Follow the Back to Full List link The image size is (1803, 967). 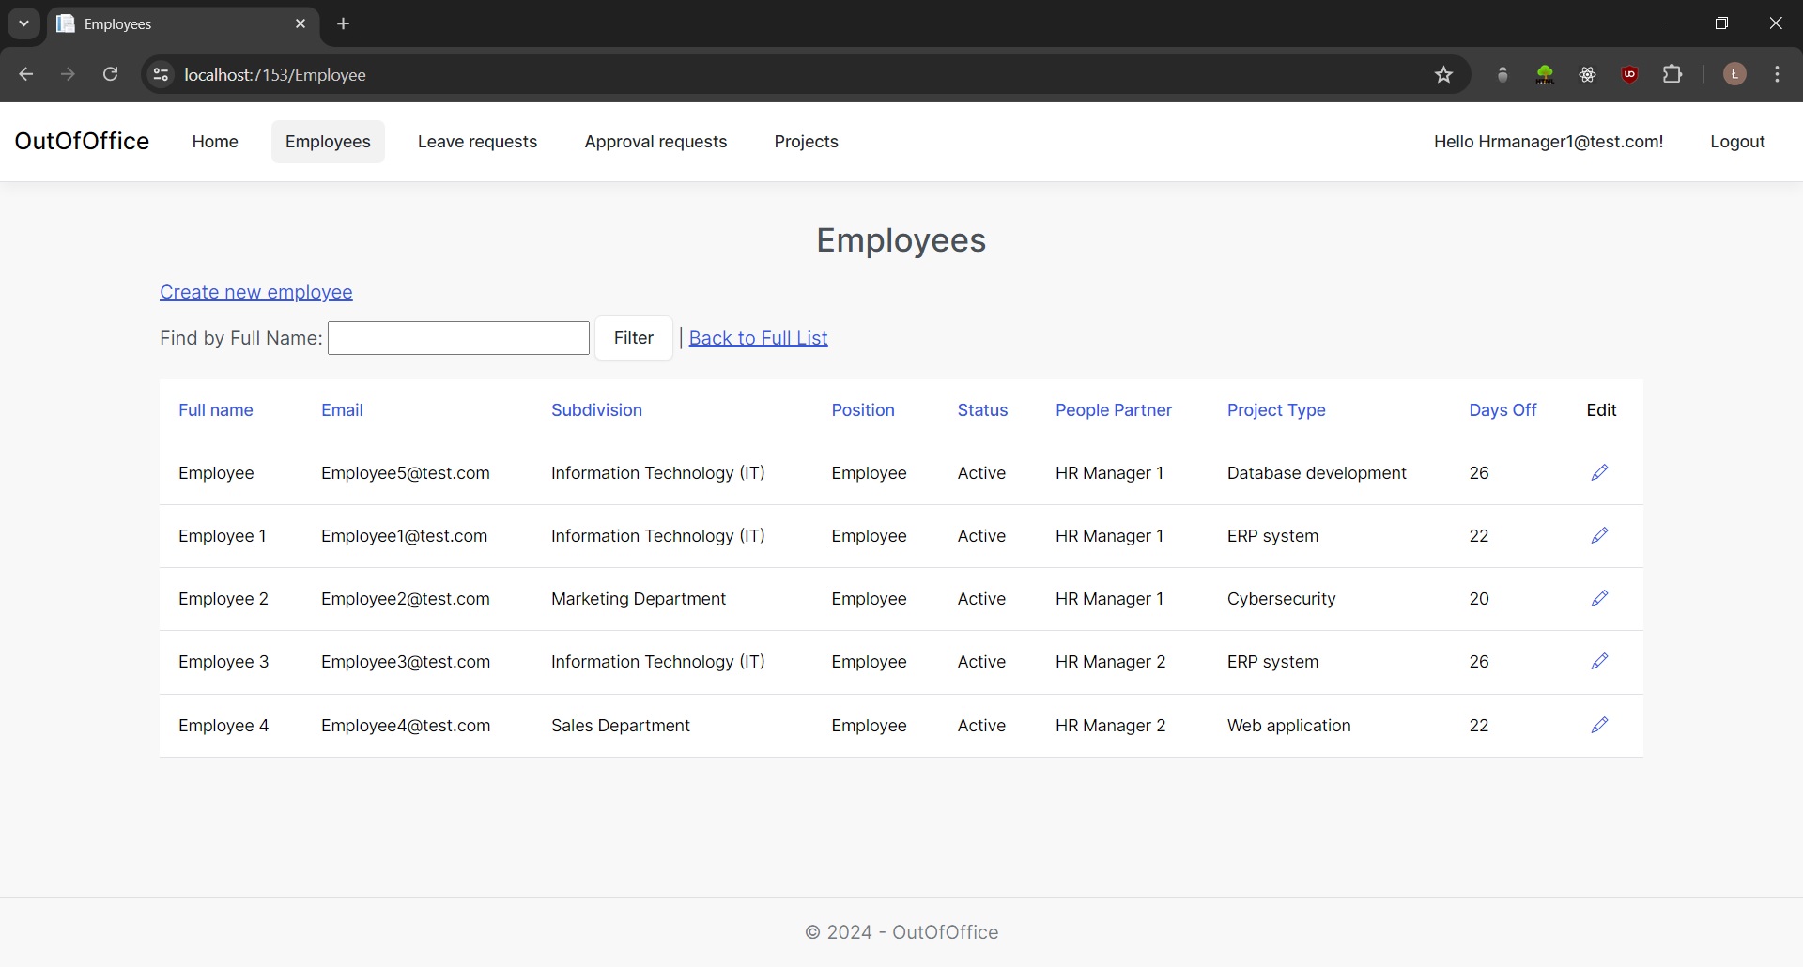(x=758, y=338)
